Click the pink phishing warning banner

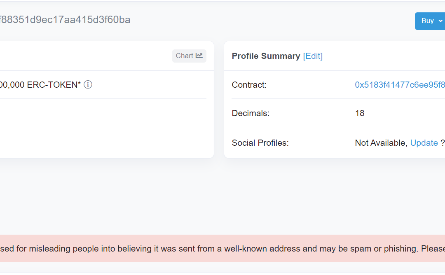222,248
